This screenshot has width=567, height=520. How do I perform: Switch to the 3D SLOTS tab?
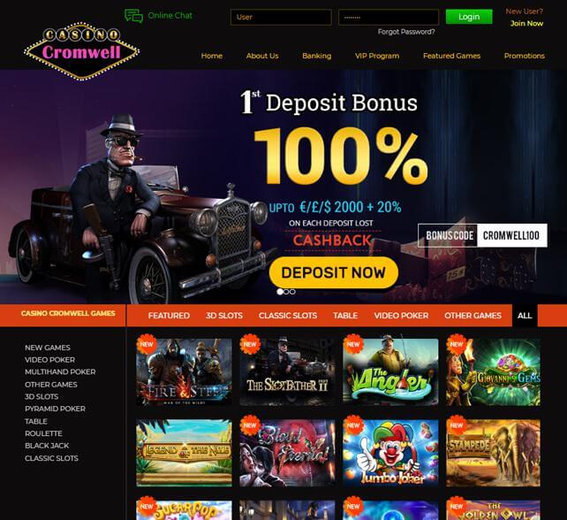(x=224, y=316)
